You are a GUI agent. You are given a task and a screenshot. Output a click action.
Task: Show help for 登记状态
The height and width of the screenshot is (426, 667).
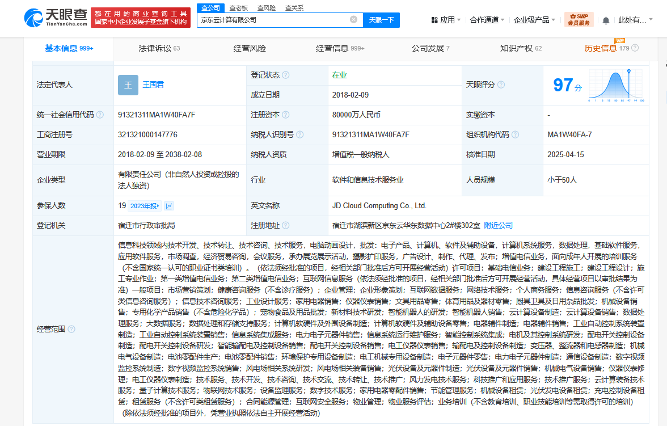coord(286,75)
